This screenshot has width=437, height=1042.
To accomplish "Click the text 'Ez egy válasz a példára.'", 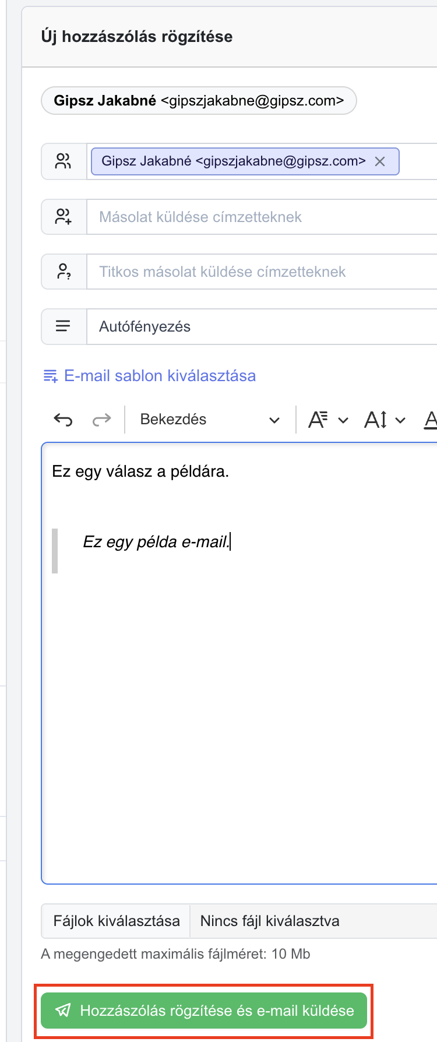I will 140,471.
